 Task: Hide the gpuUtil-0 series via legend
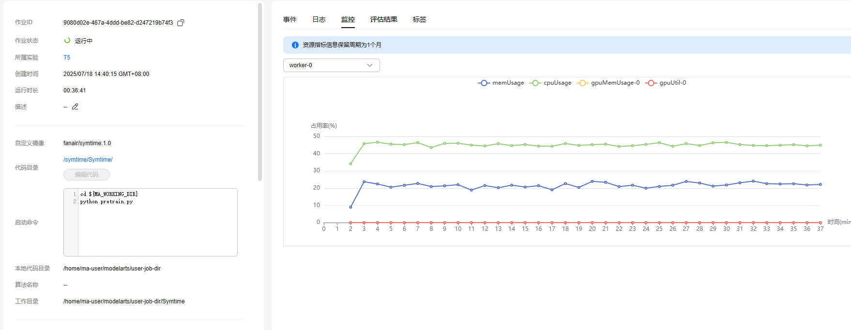point(666,83)
